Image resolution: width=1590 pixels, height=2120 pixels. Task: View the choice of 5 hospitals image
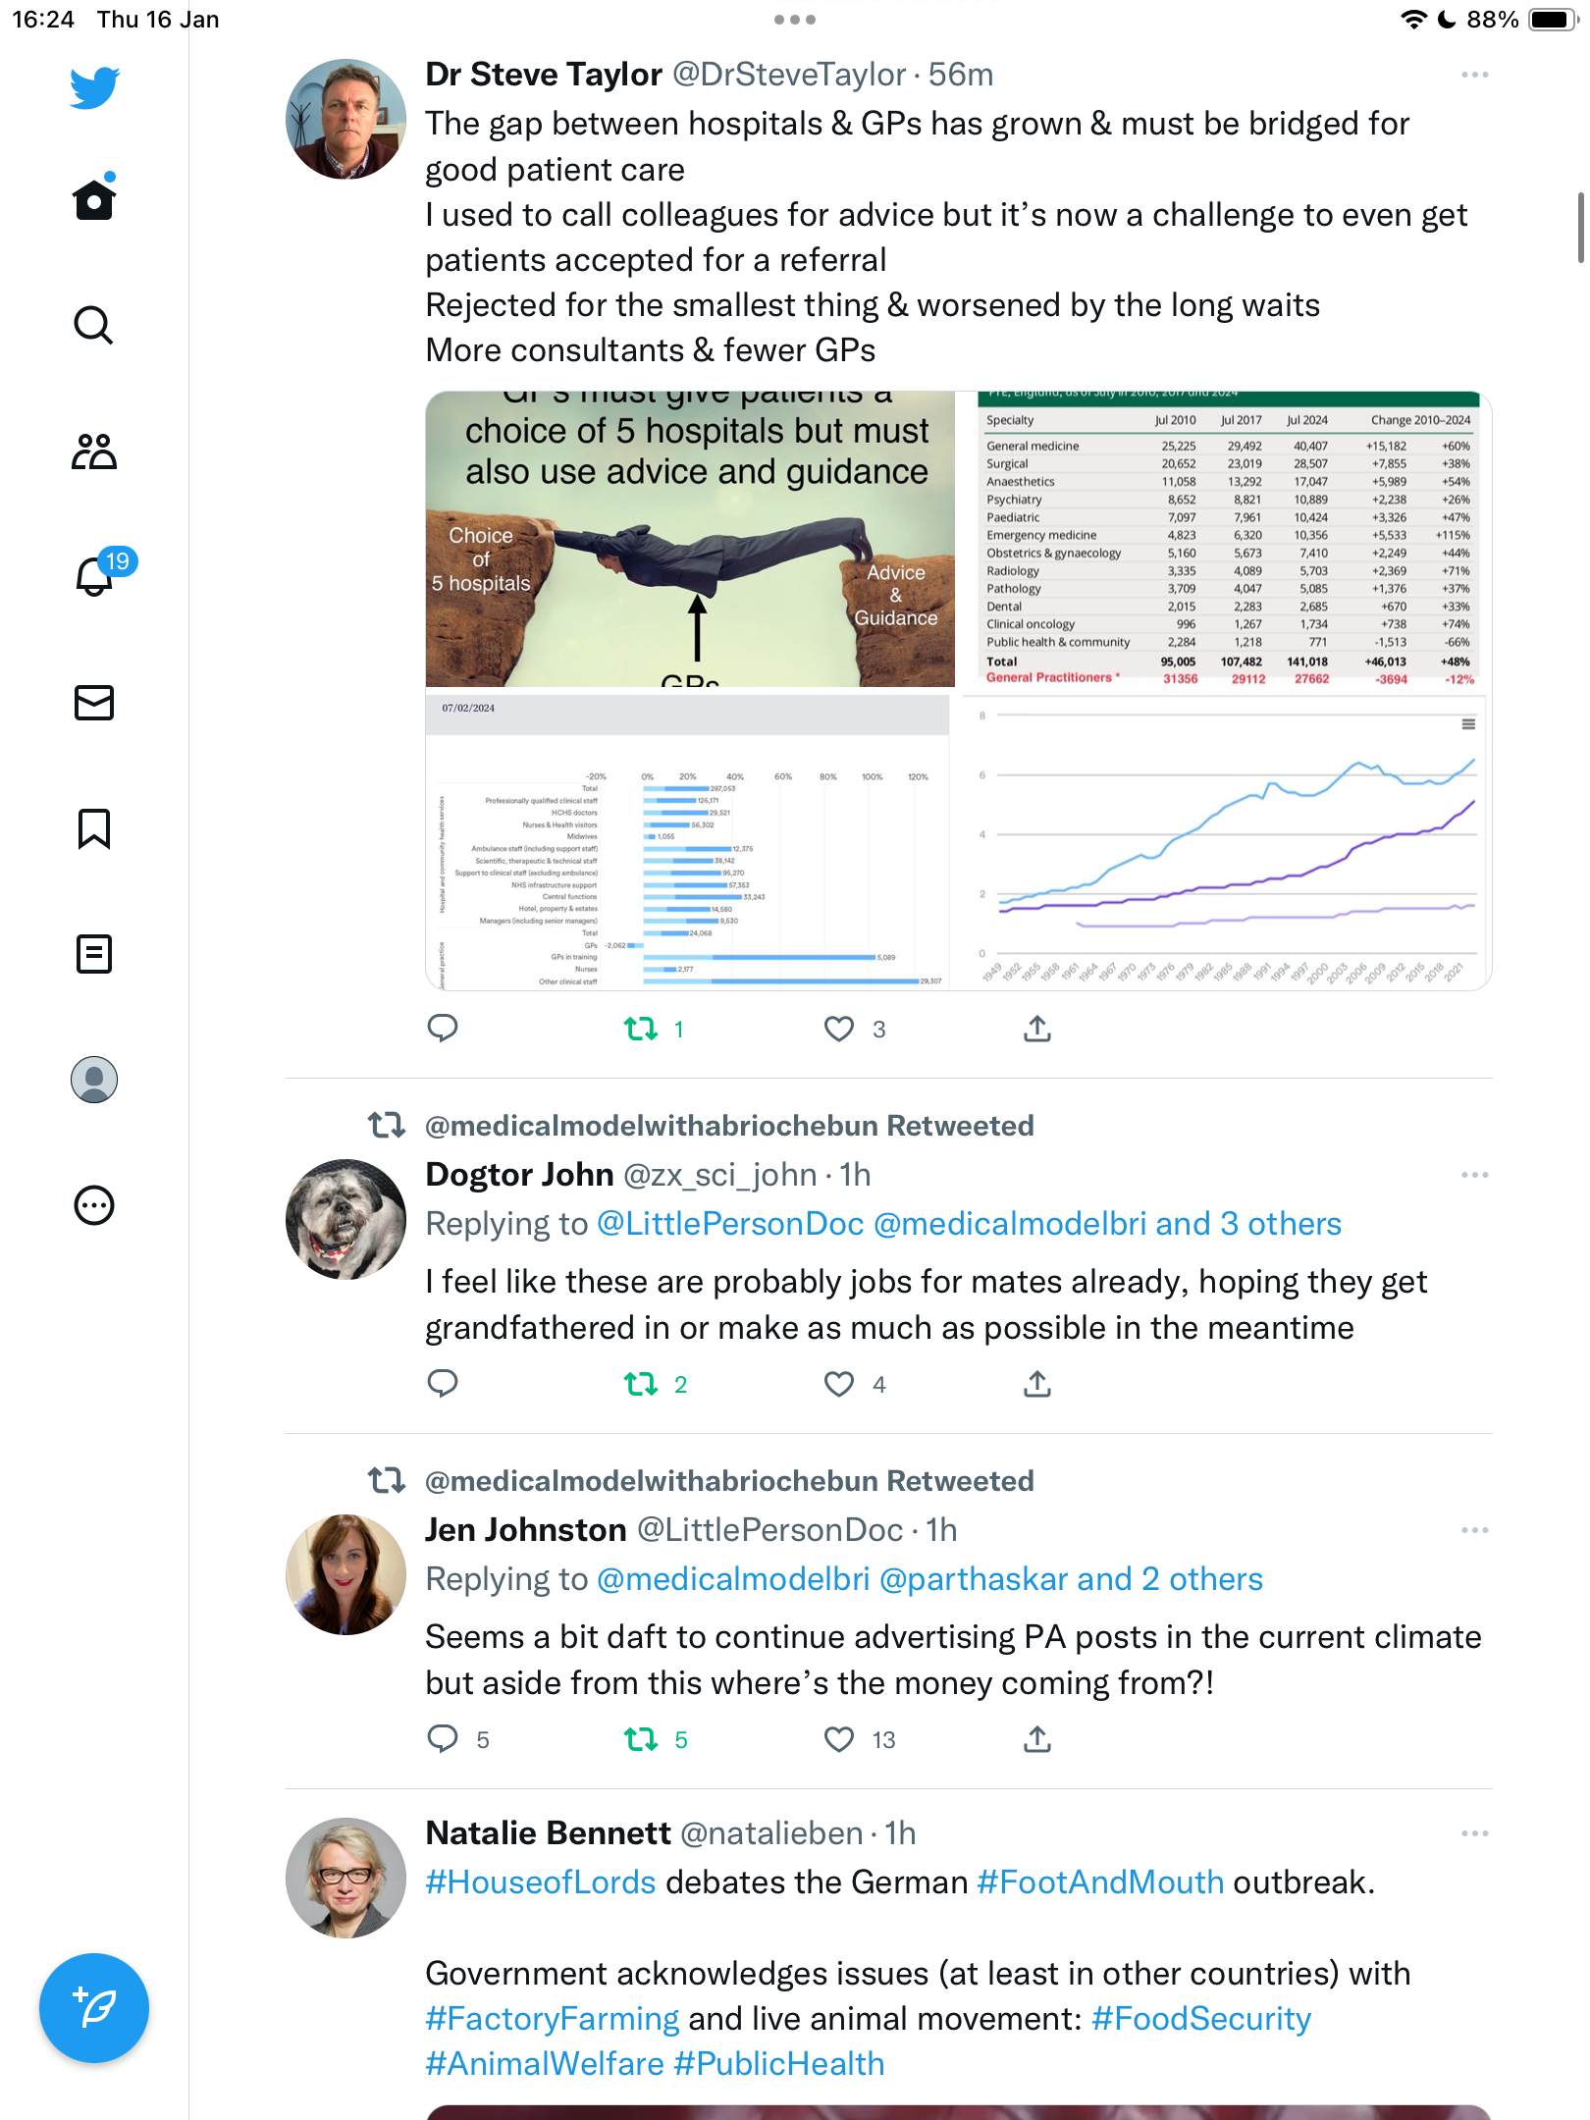pos(690,540)
